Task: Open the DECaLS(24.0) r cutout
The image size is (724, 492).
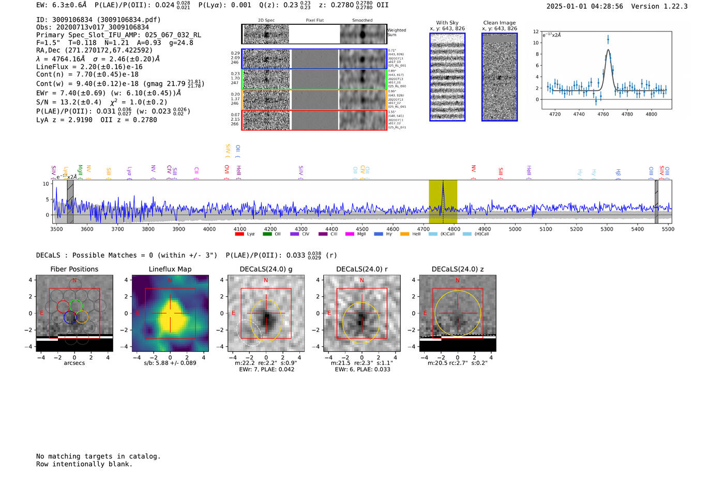Action: pyautogui.click(x=362, y=313)
